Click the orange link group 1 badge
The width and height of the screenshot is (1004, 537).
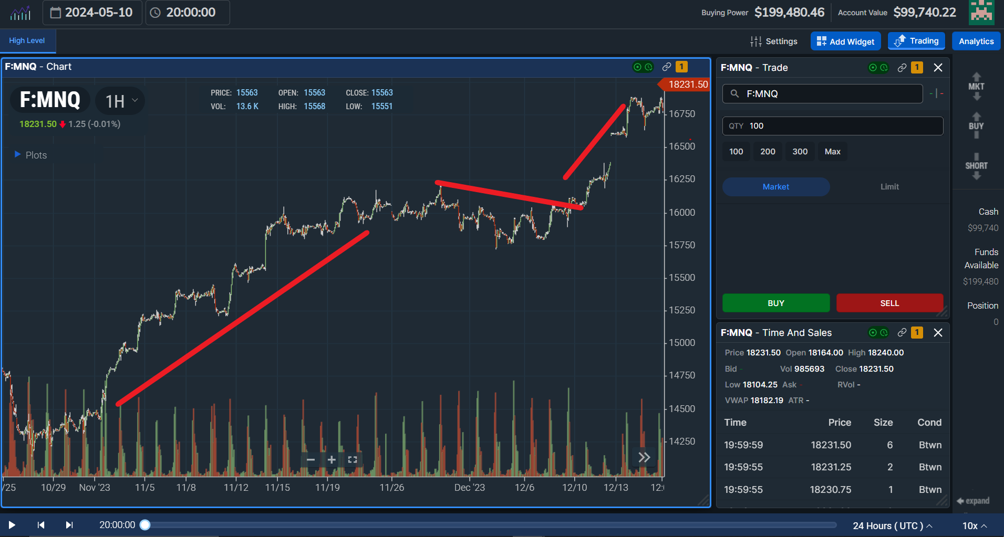click(x=681, y=67)
